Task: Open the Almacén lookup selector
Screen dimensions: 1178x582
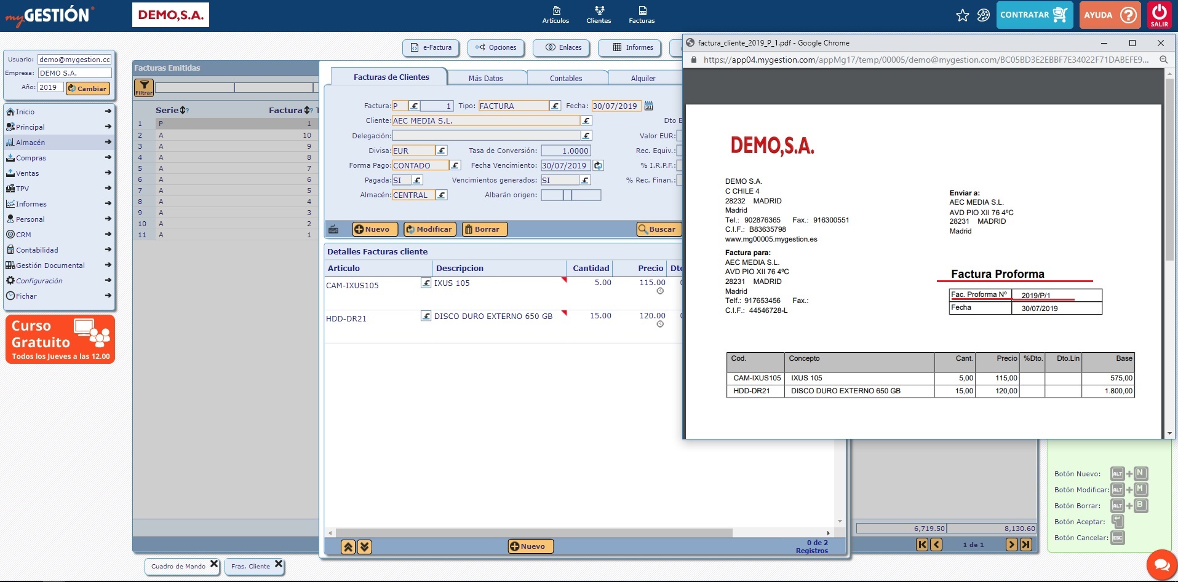Action: 441,195
